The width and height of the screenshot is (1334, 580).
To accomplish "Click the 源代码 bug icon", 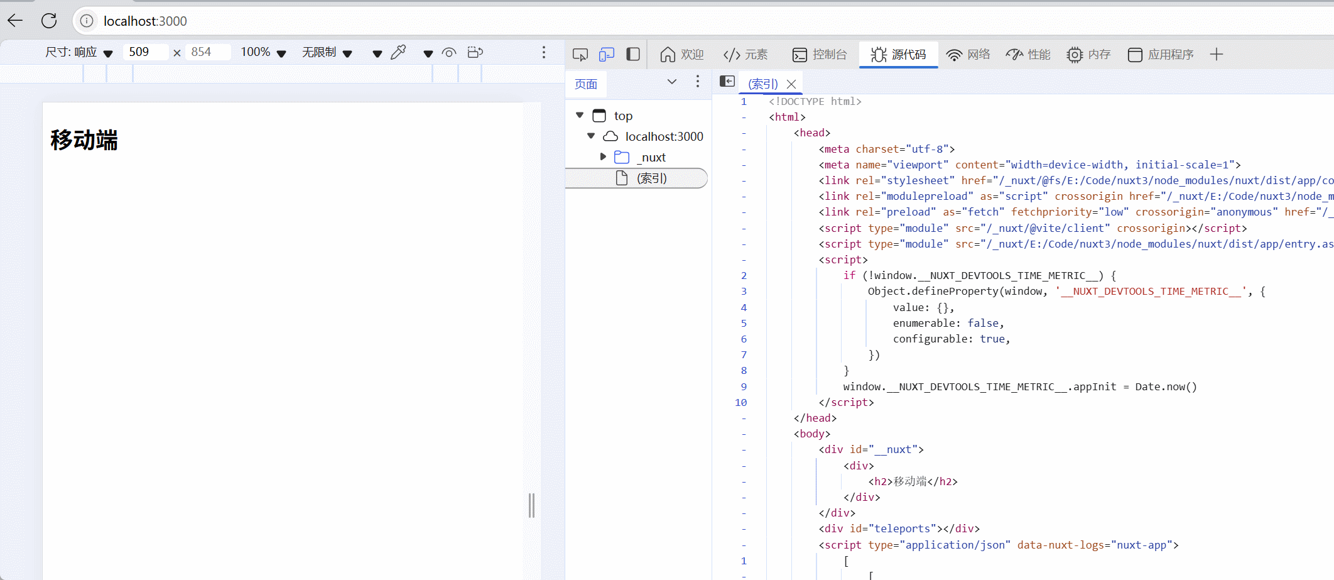I will (x=879, y=55).
